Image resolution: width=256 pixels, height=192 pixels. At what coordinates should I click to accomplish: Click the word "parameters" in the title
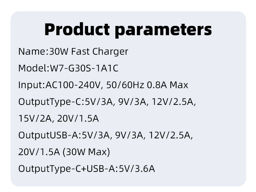(x=163, y=30)
